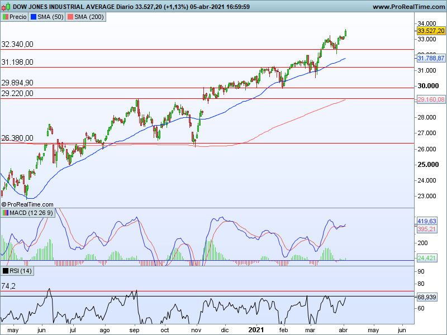Click the current price label 33.527,20
447x335 pixels.
pyautogui.click(x=431, y=31)
